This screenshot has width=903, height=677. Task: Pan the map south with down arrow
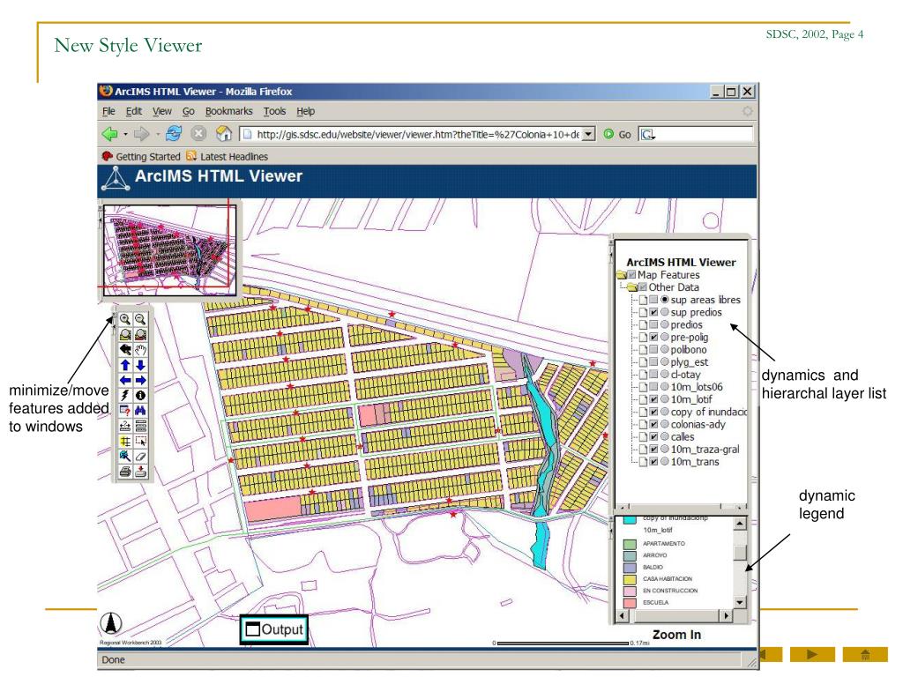140,365
